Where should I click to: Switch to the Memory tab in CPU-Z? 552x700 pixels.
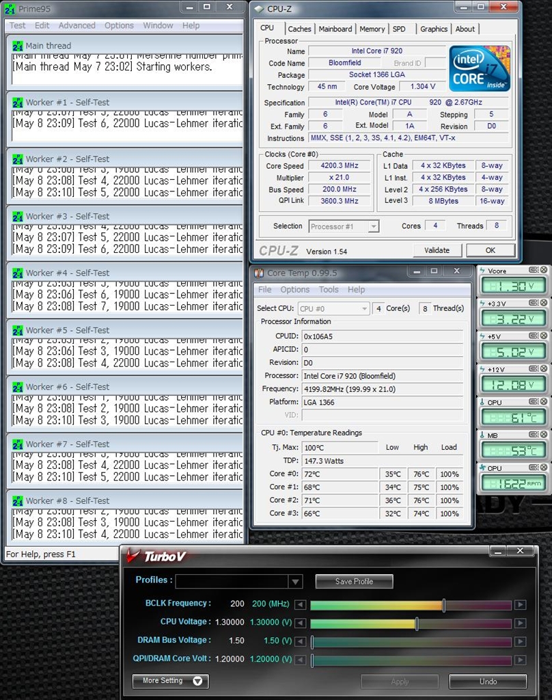coord(372,29)
